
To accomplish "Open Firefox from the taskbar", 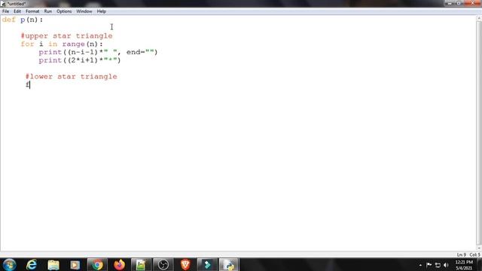I will pyautogui.click(x=119, y=264).
